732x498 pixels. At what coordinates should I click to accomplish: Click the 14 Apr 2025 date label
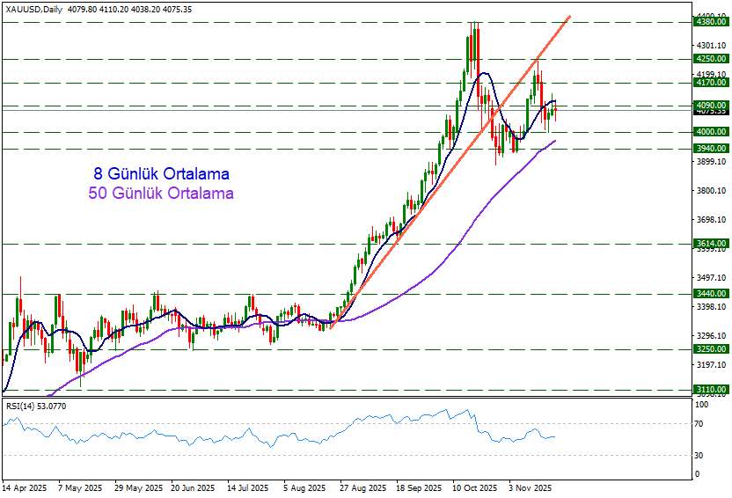tap(24, 487)
